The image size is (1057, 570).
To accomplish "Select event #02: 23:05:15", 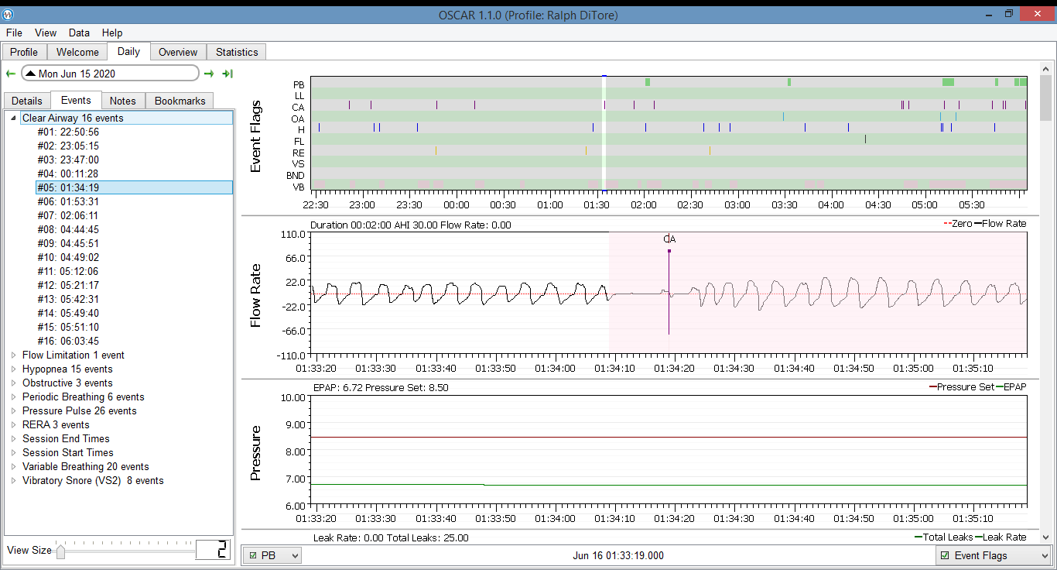I will click(x=68, y=146).
